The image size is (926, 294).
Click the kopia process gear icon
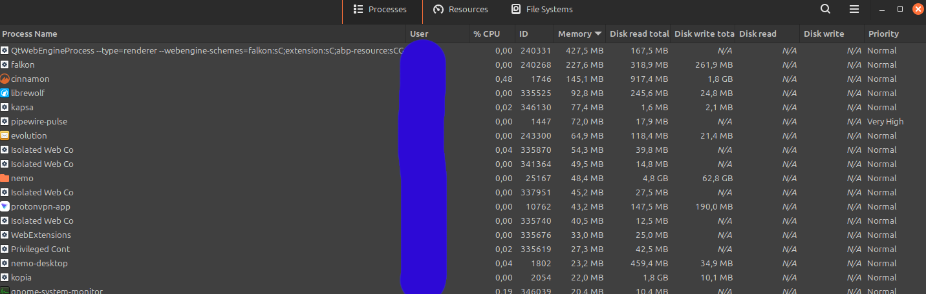(x=5, y=277)
